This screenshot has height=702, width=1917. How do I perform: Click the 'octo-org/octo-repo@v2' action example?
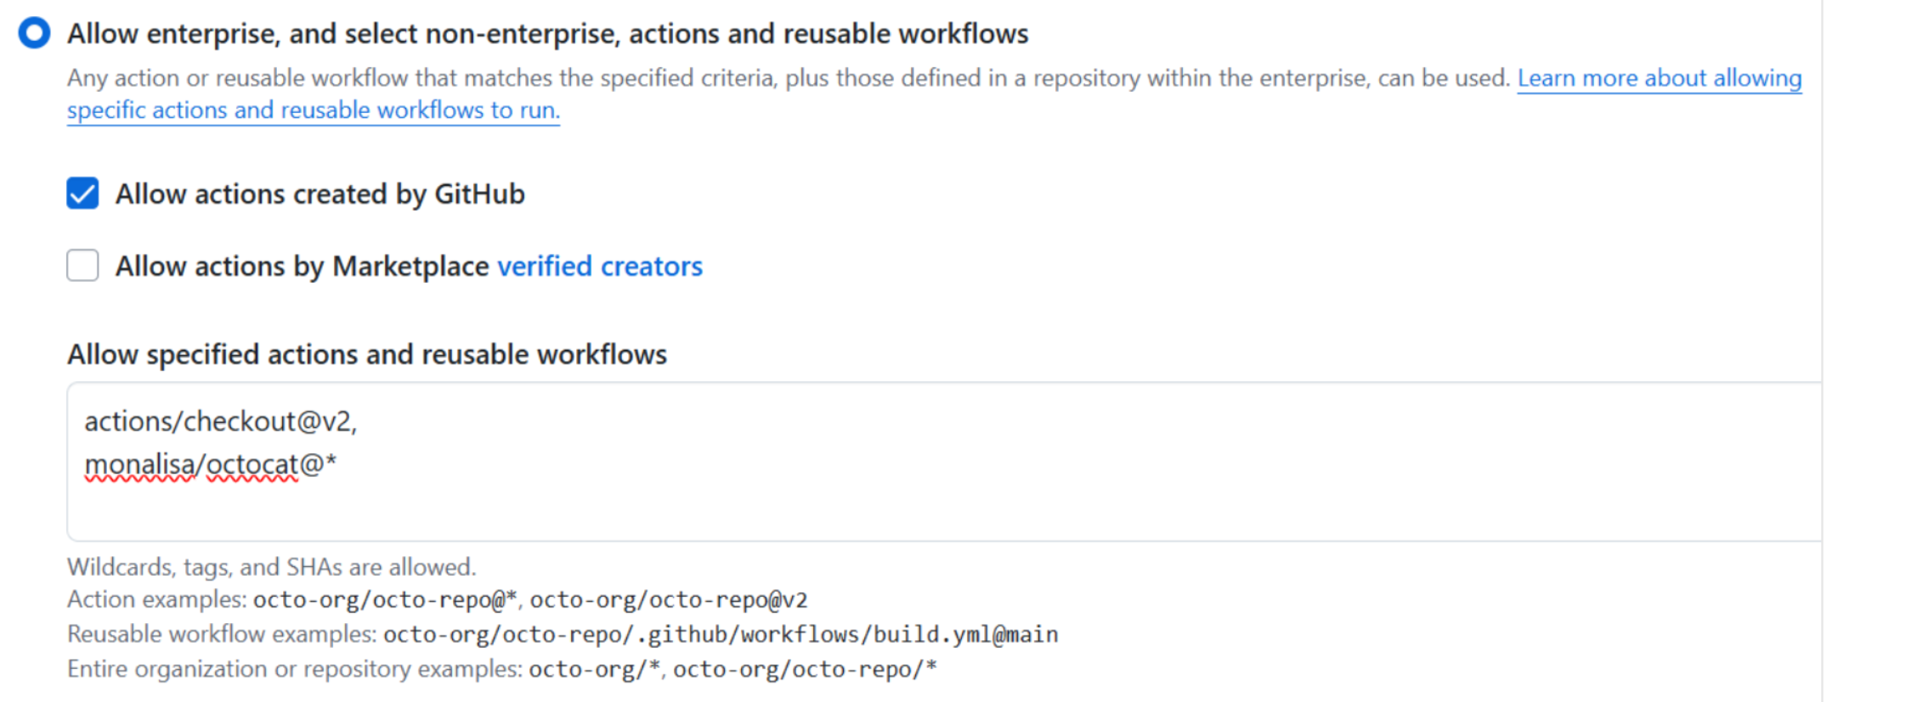tap(669, 600)
